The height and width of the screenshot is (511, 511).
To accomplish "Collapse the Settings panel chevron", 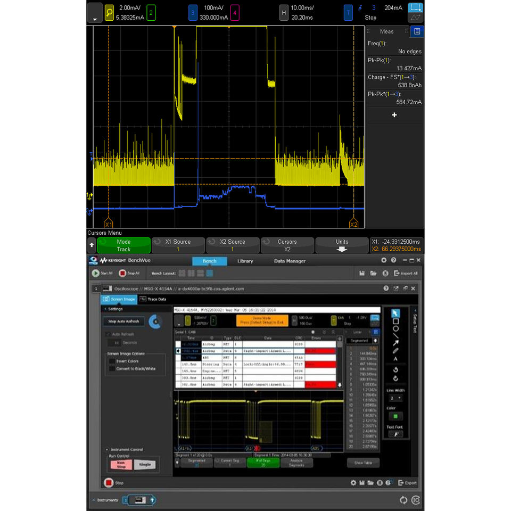I will (x=105, y=309).
